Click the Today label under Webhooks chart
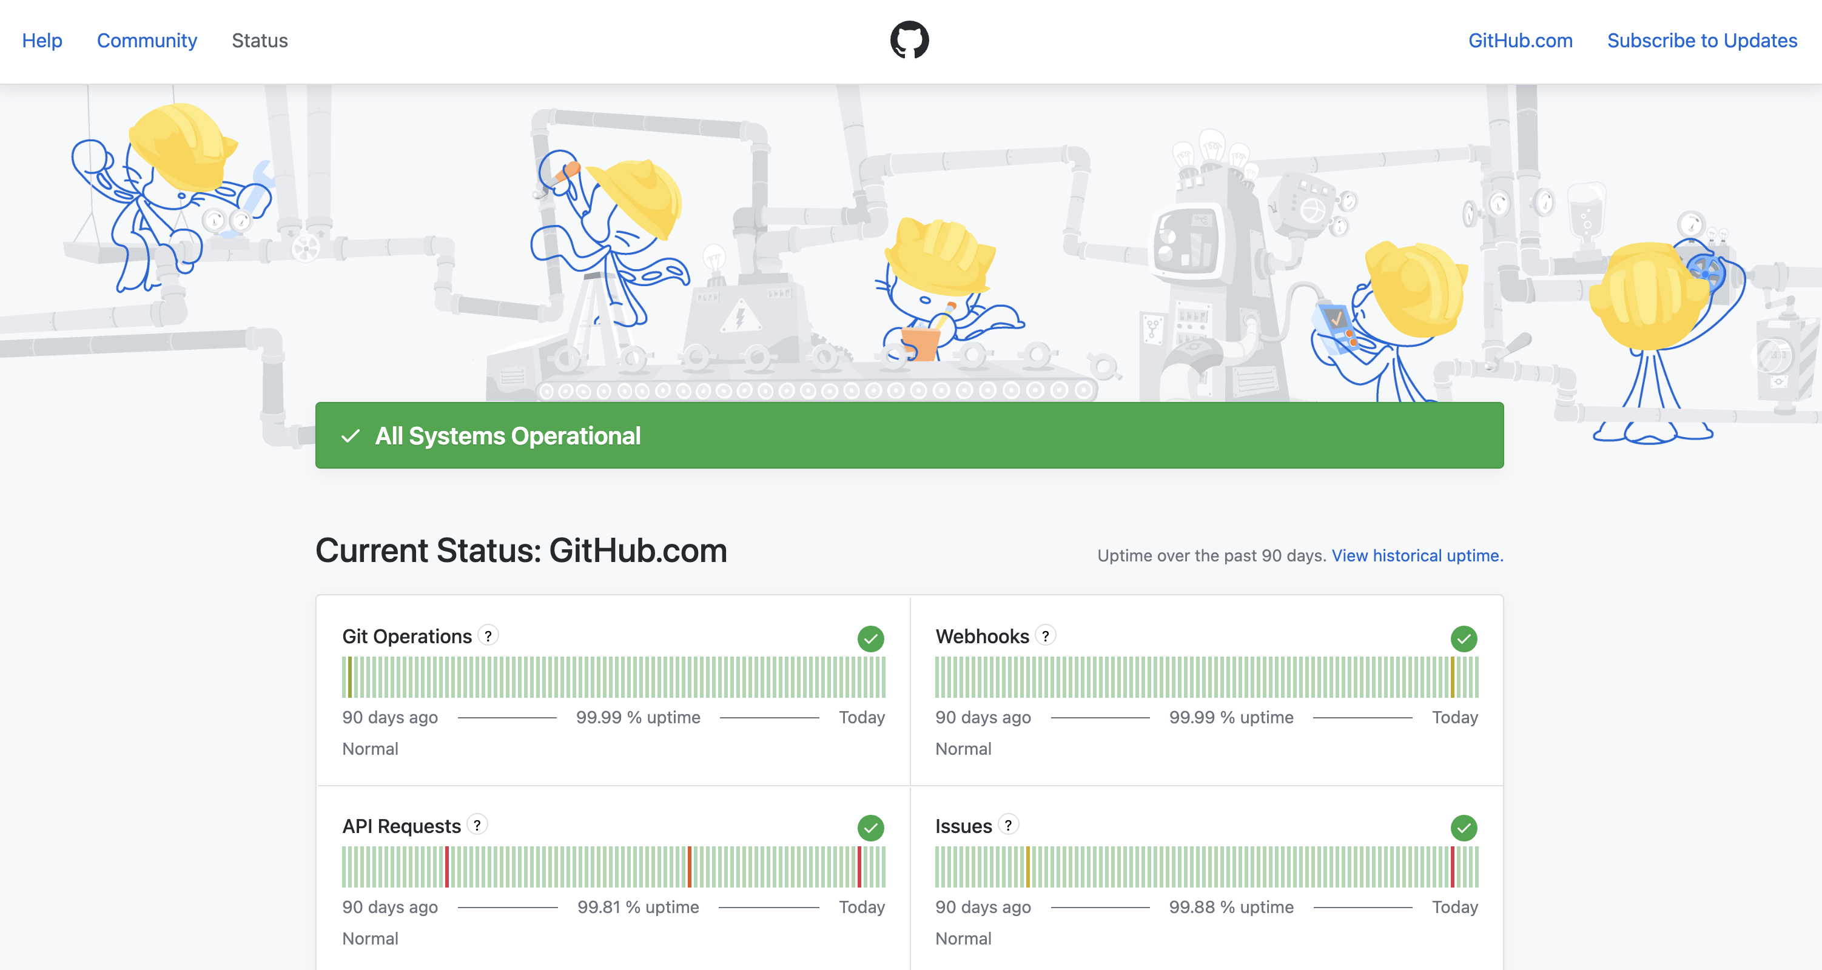Screen dimensions: 1822x970 [x=1455, y=718]
